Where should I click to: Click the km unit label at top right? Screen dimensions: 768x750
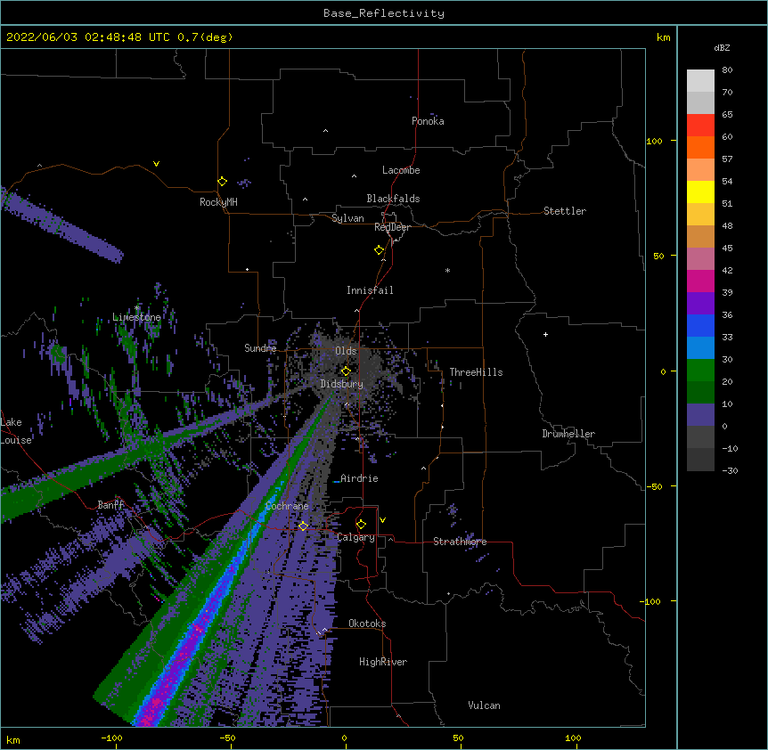coord(663,37)
